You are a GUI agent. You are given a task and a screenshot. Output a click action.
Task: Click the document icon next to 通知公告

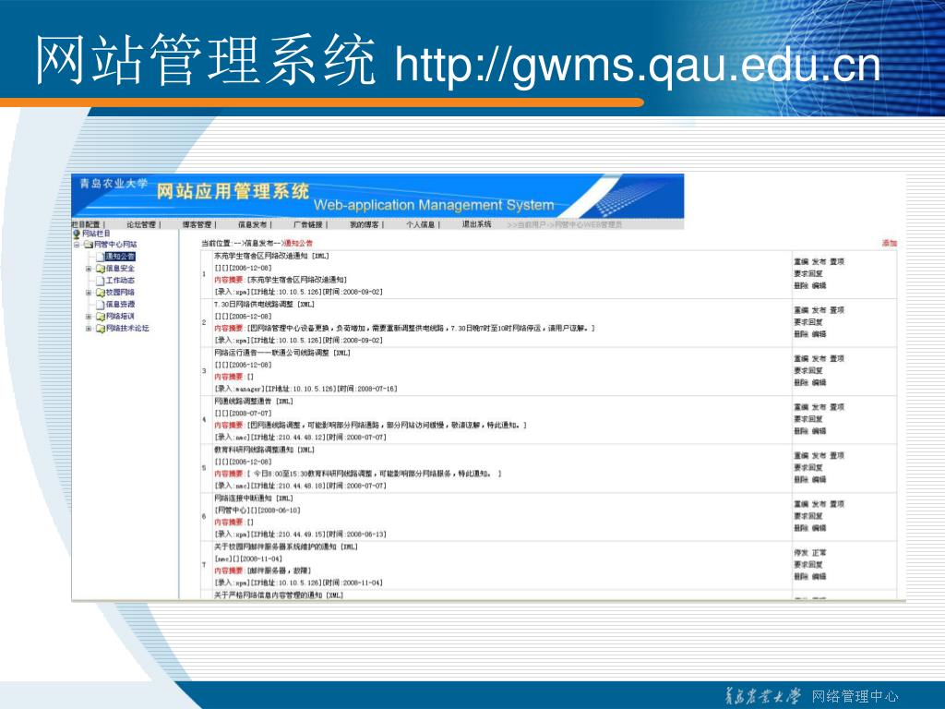click(101, 257)
